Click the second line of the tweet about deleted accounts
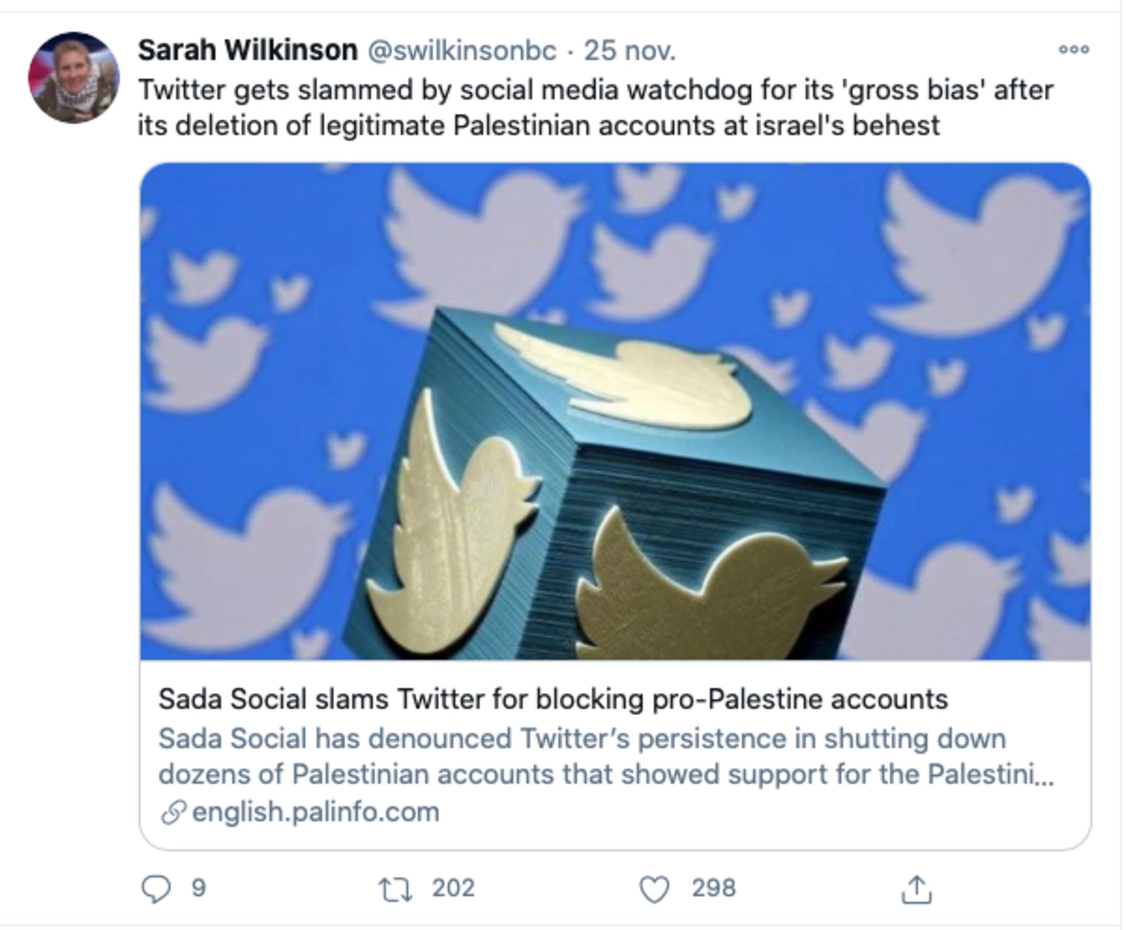The width and height of the screenshot is (1126, 930). pos(538,126)
